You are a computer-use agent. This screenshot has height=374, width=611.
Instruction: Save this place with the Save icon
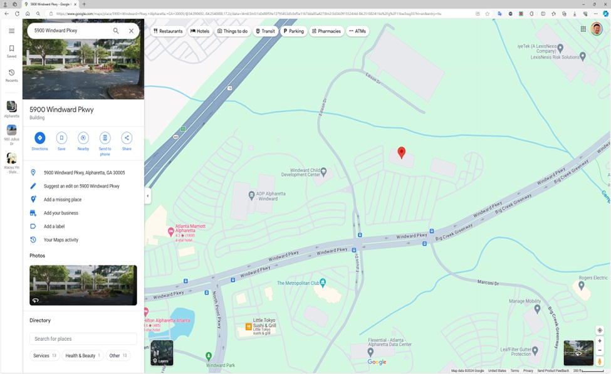point(61,142)
